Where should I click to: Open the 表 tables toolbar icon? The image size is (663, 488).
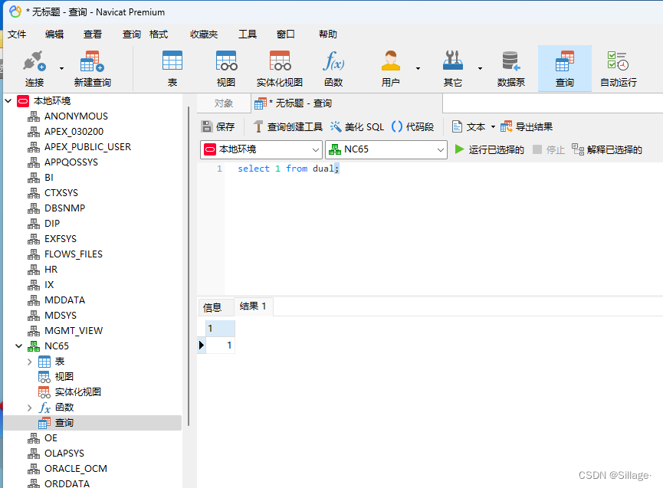[172, 68]
